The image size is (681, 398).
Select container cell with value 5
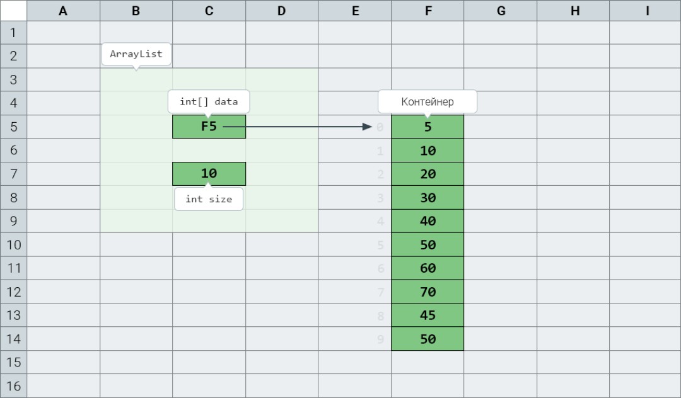pos(428,127)
